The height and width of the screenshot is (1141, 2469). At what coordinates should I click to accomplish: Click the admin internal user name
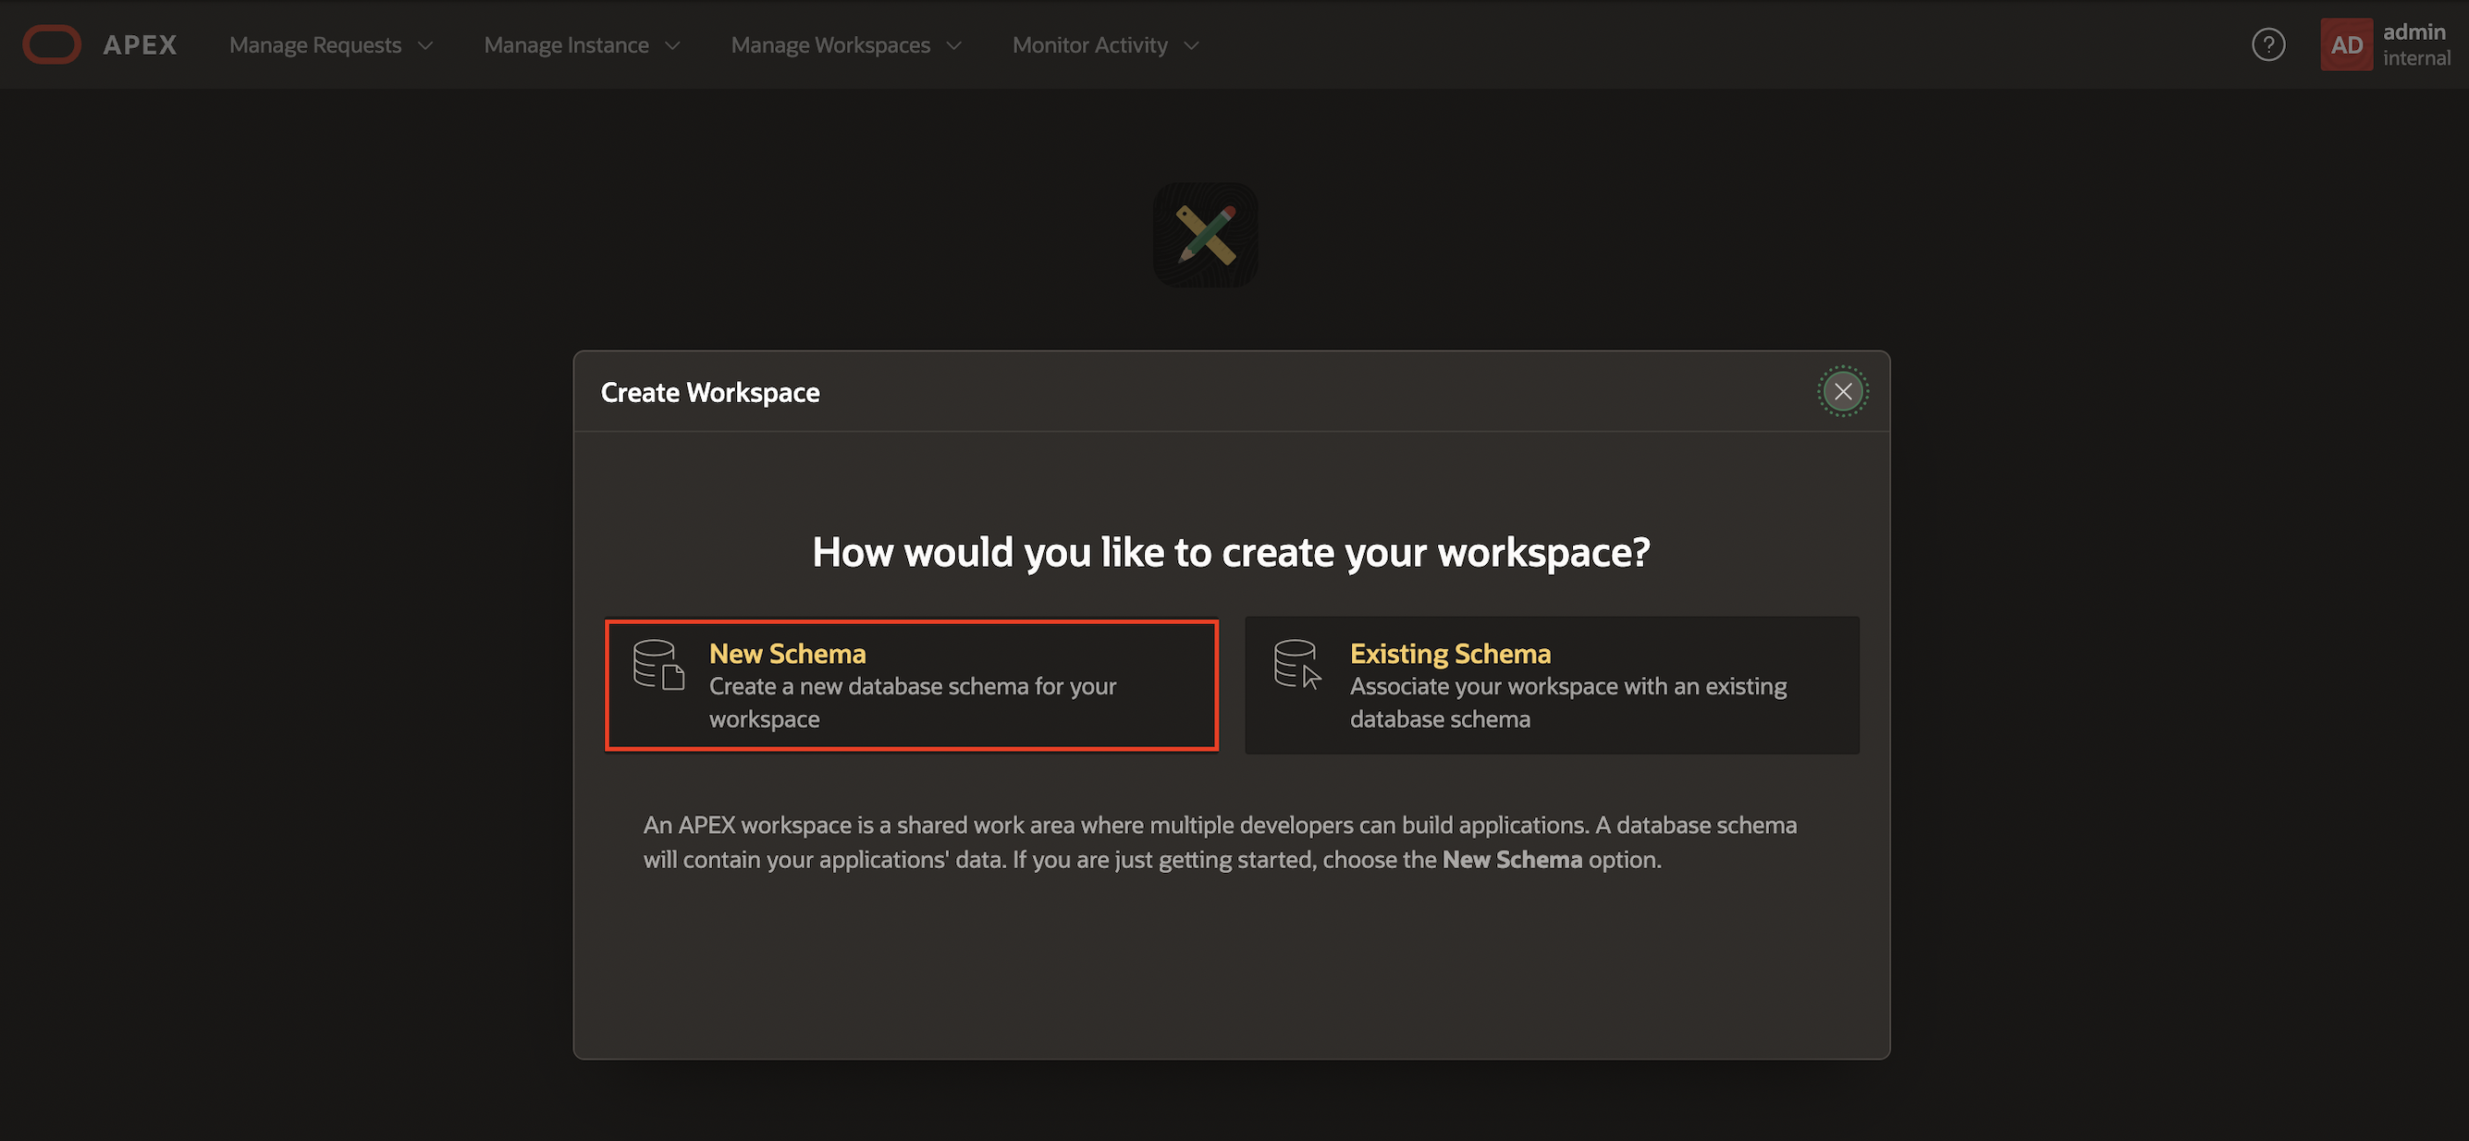point(2415,45)
